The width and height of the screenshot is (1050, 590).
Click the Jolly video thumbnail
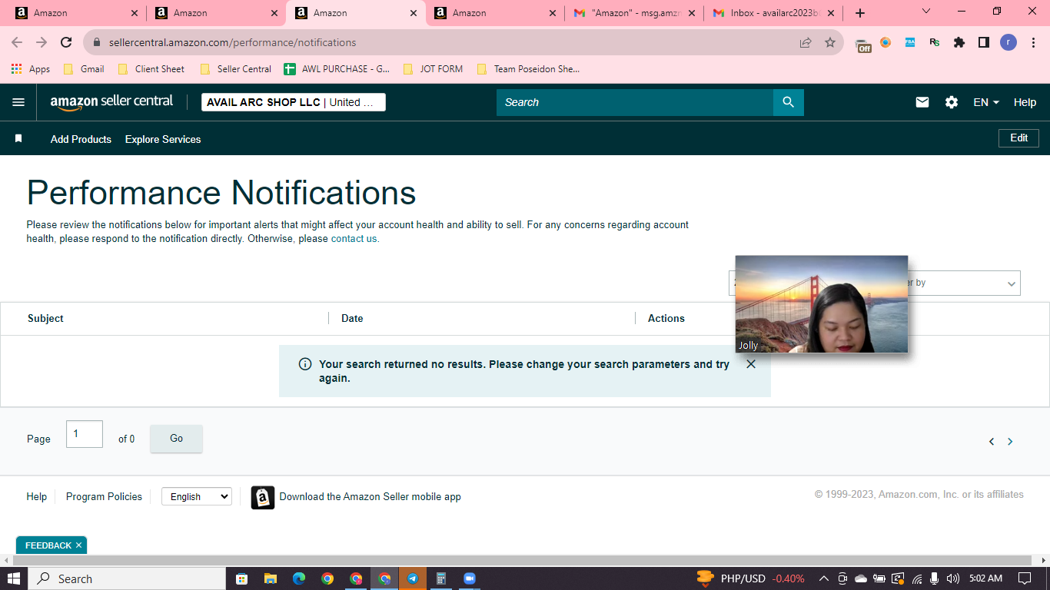pos(822,304)
